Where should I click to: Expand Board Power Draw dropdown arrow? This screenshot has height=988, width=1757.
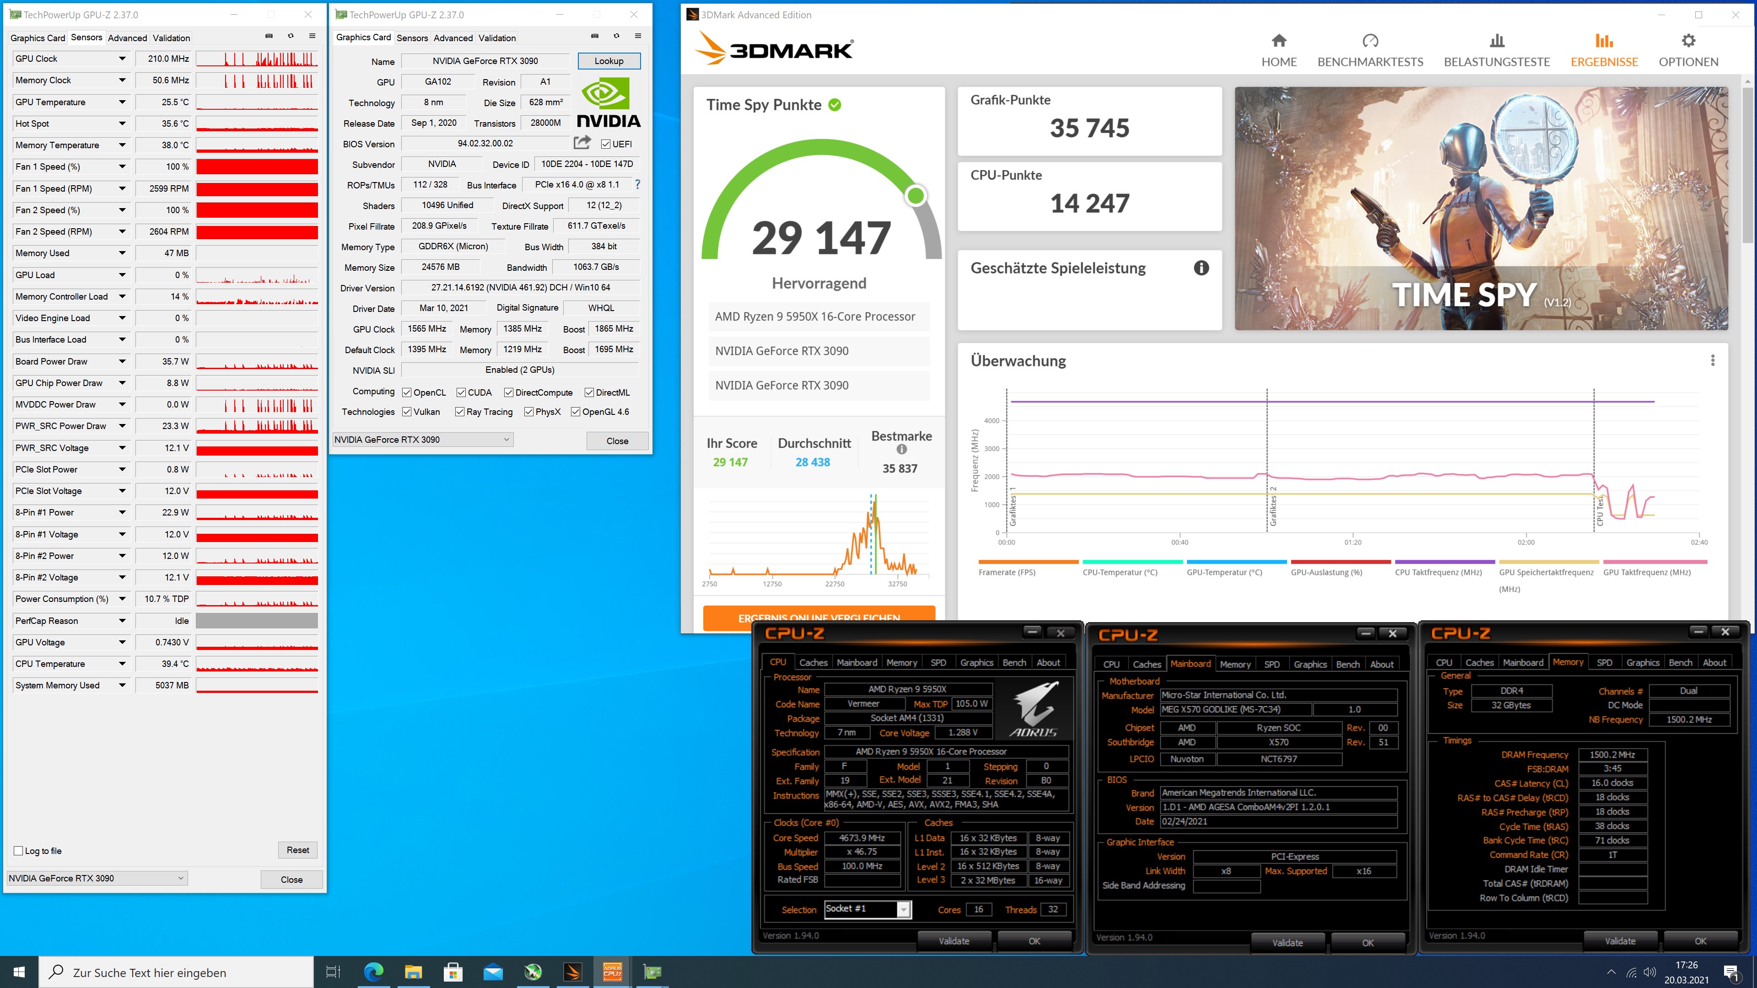click(x=122, y=361)
